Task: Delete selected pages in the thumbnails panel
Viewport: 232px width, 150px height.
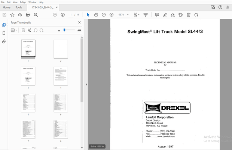Action: [23, 30]
